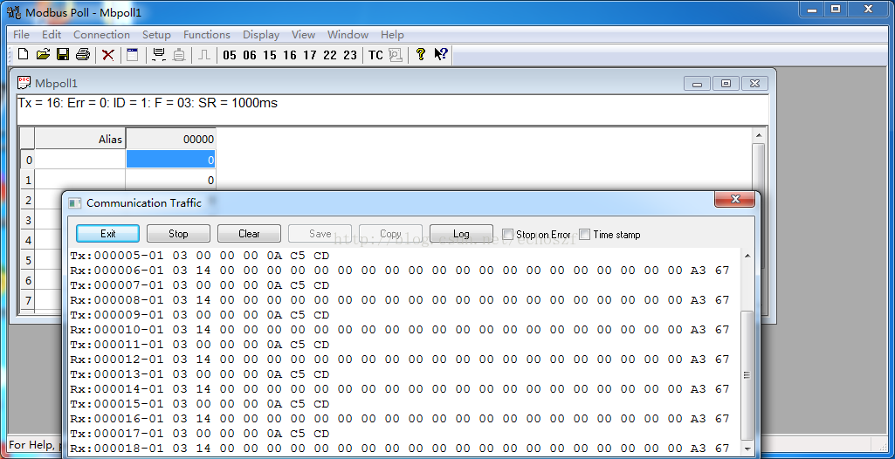Open the View menu
Image resolution: width=895 pixels, height=459 pixels.
coord(303,35)
